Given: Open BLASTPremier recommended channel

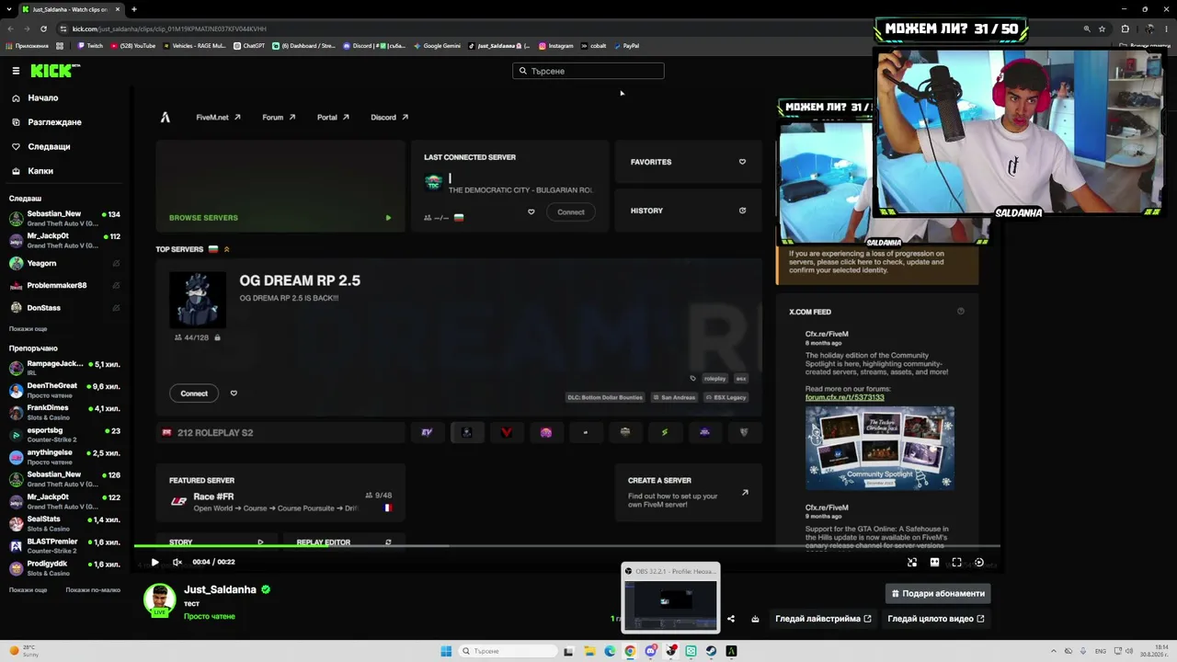Looking at the screenshot, I should pyautogui.click(x=66, y=545).
